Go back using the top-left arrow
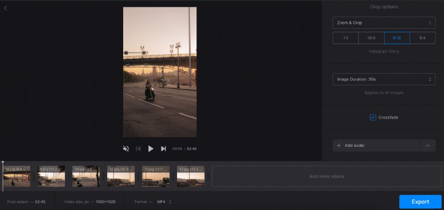 [6, 8]
